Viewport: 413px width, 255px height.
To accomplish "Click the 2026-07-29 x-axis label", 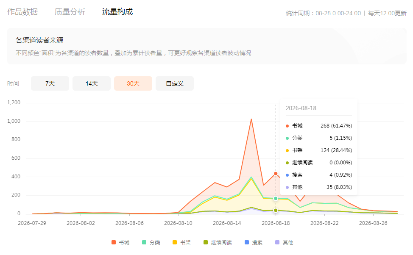I will tap(32, 223).
